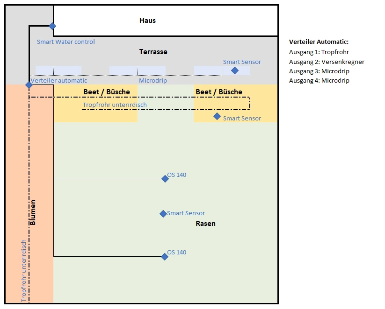Select the Microdrip label below the terrace

(x=153, y=81)
